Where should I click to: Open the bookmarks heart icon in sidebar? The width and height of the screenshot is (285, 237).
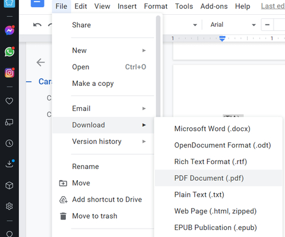point(9,101)
